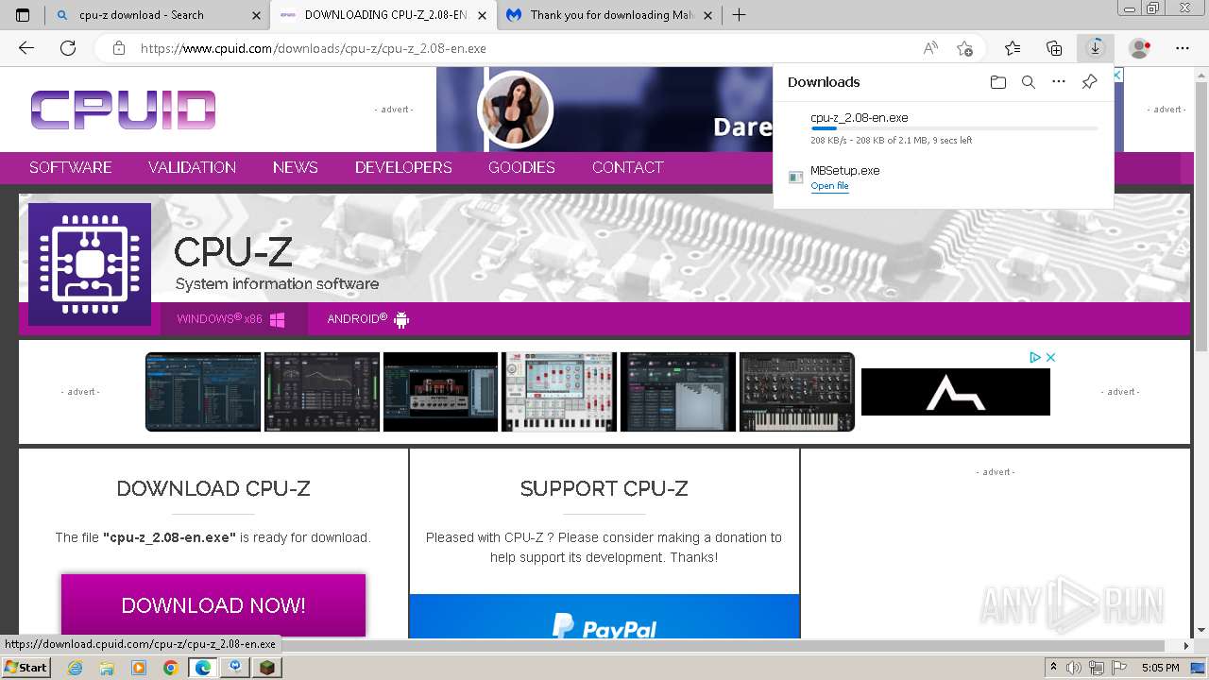
Task: Toggle the Downloads toolbar icon
Action: click(1096, 48)
